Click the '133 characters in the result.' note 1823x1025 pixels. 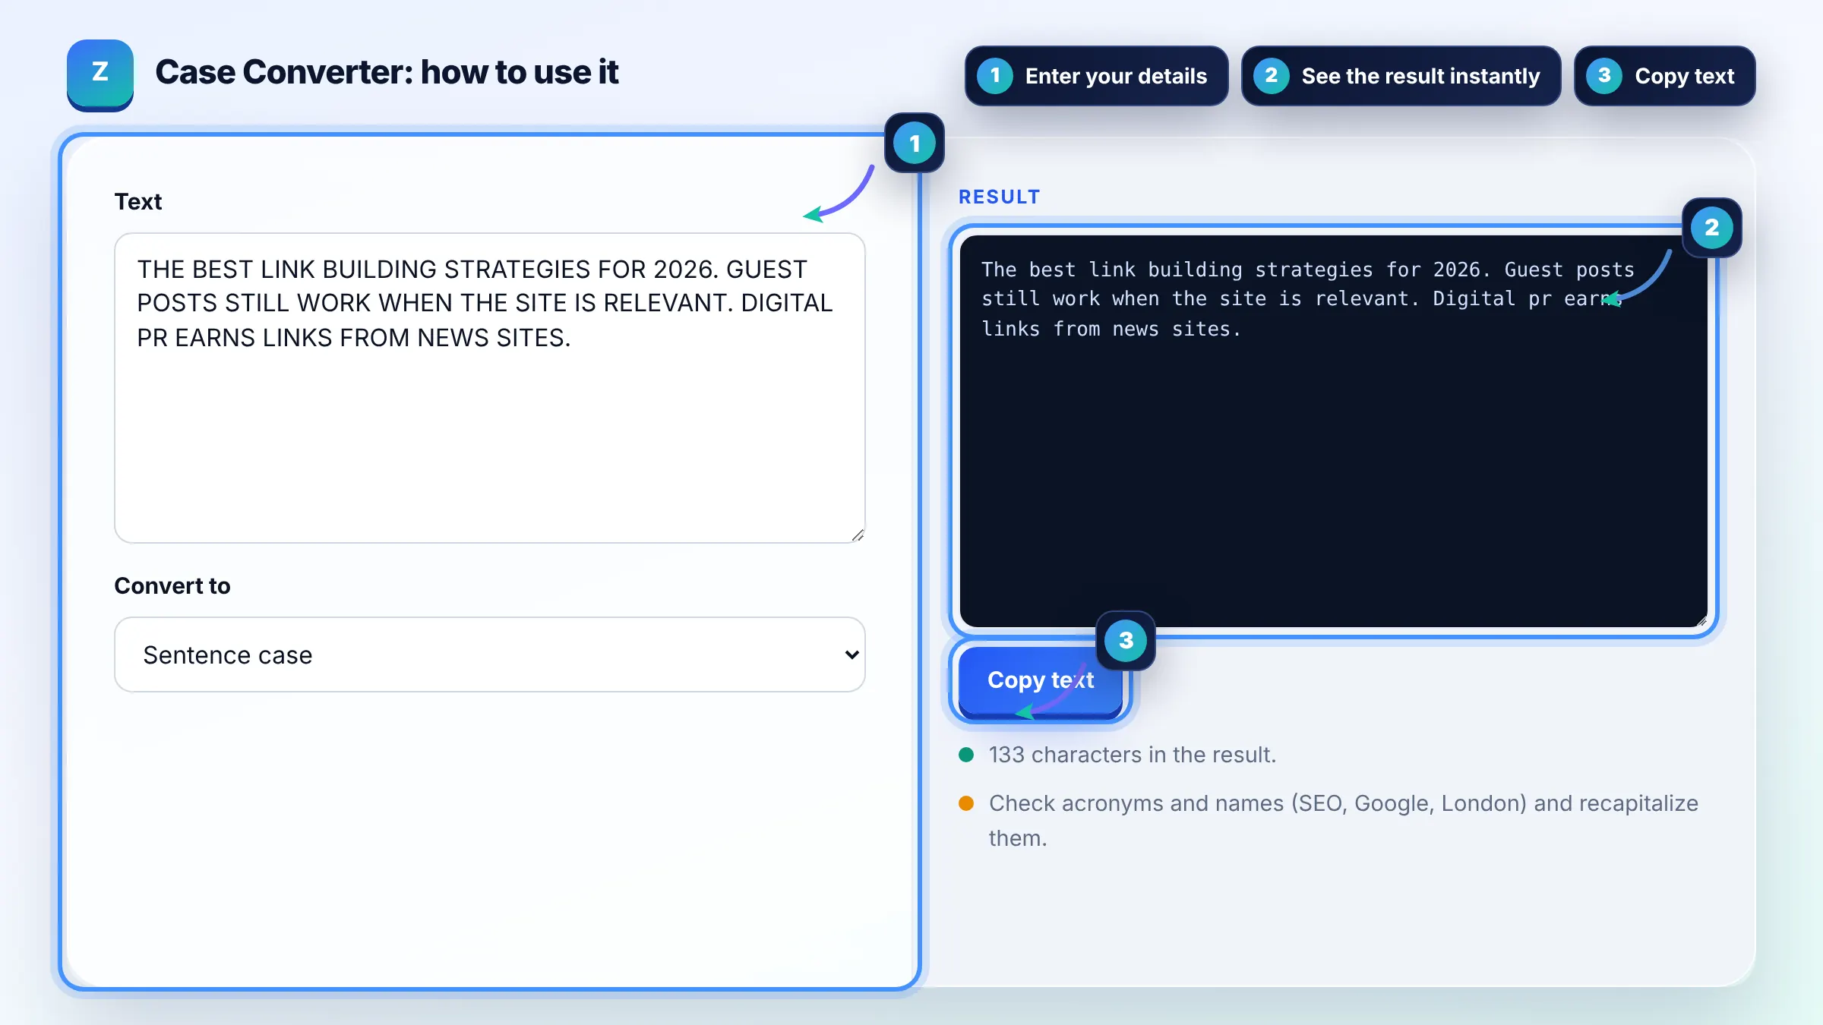tap(1132, 755)
